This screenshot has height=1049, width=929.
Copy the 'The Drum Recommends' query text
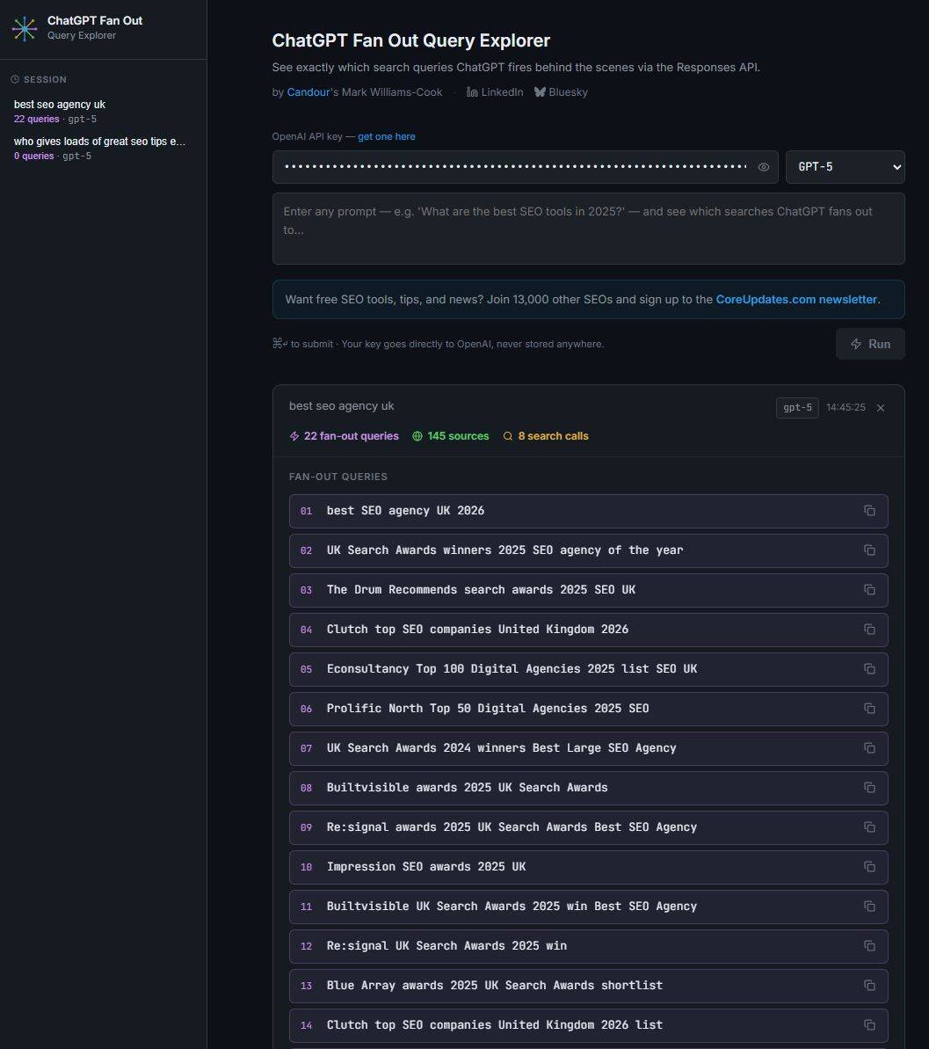tap(869, 590)
